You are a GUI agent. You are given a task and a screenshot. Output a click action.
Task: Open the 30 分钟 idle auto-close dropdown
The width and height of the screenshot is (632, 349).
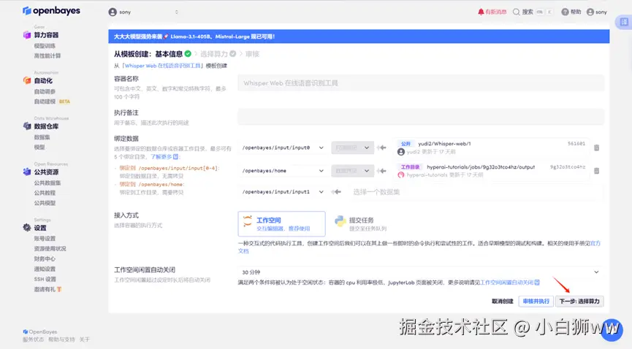(420, 272)
